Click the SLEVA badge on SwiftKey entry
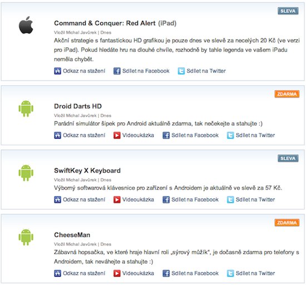 coord(288,158)
